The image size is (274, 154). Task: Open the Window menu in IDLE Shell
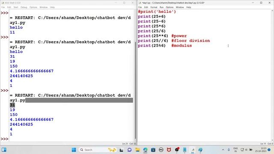point(44,7)
